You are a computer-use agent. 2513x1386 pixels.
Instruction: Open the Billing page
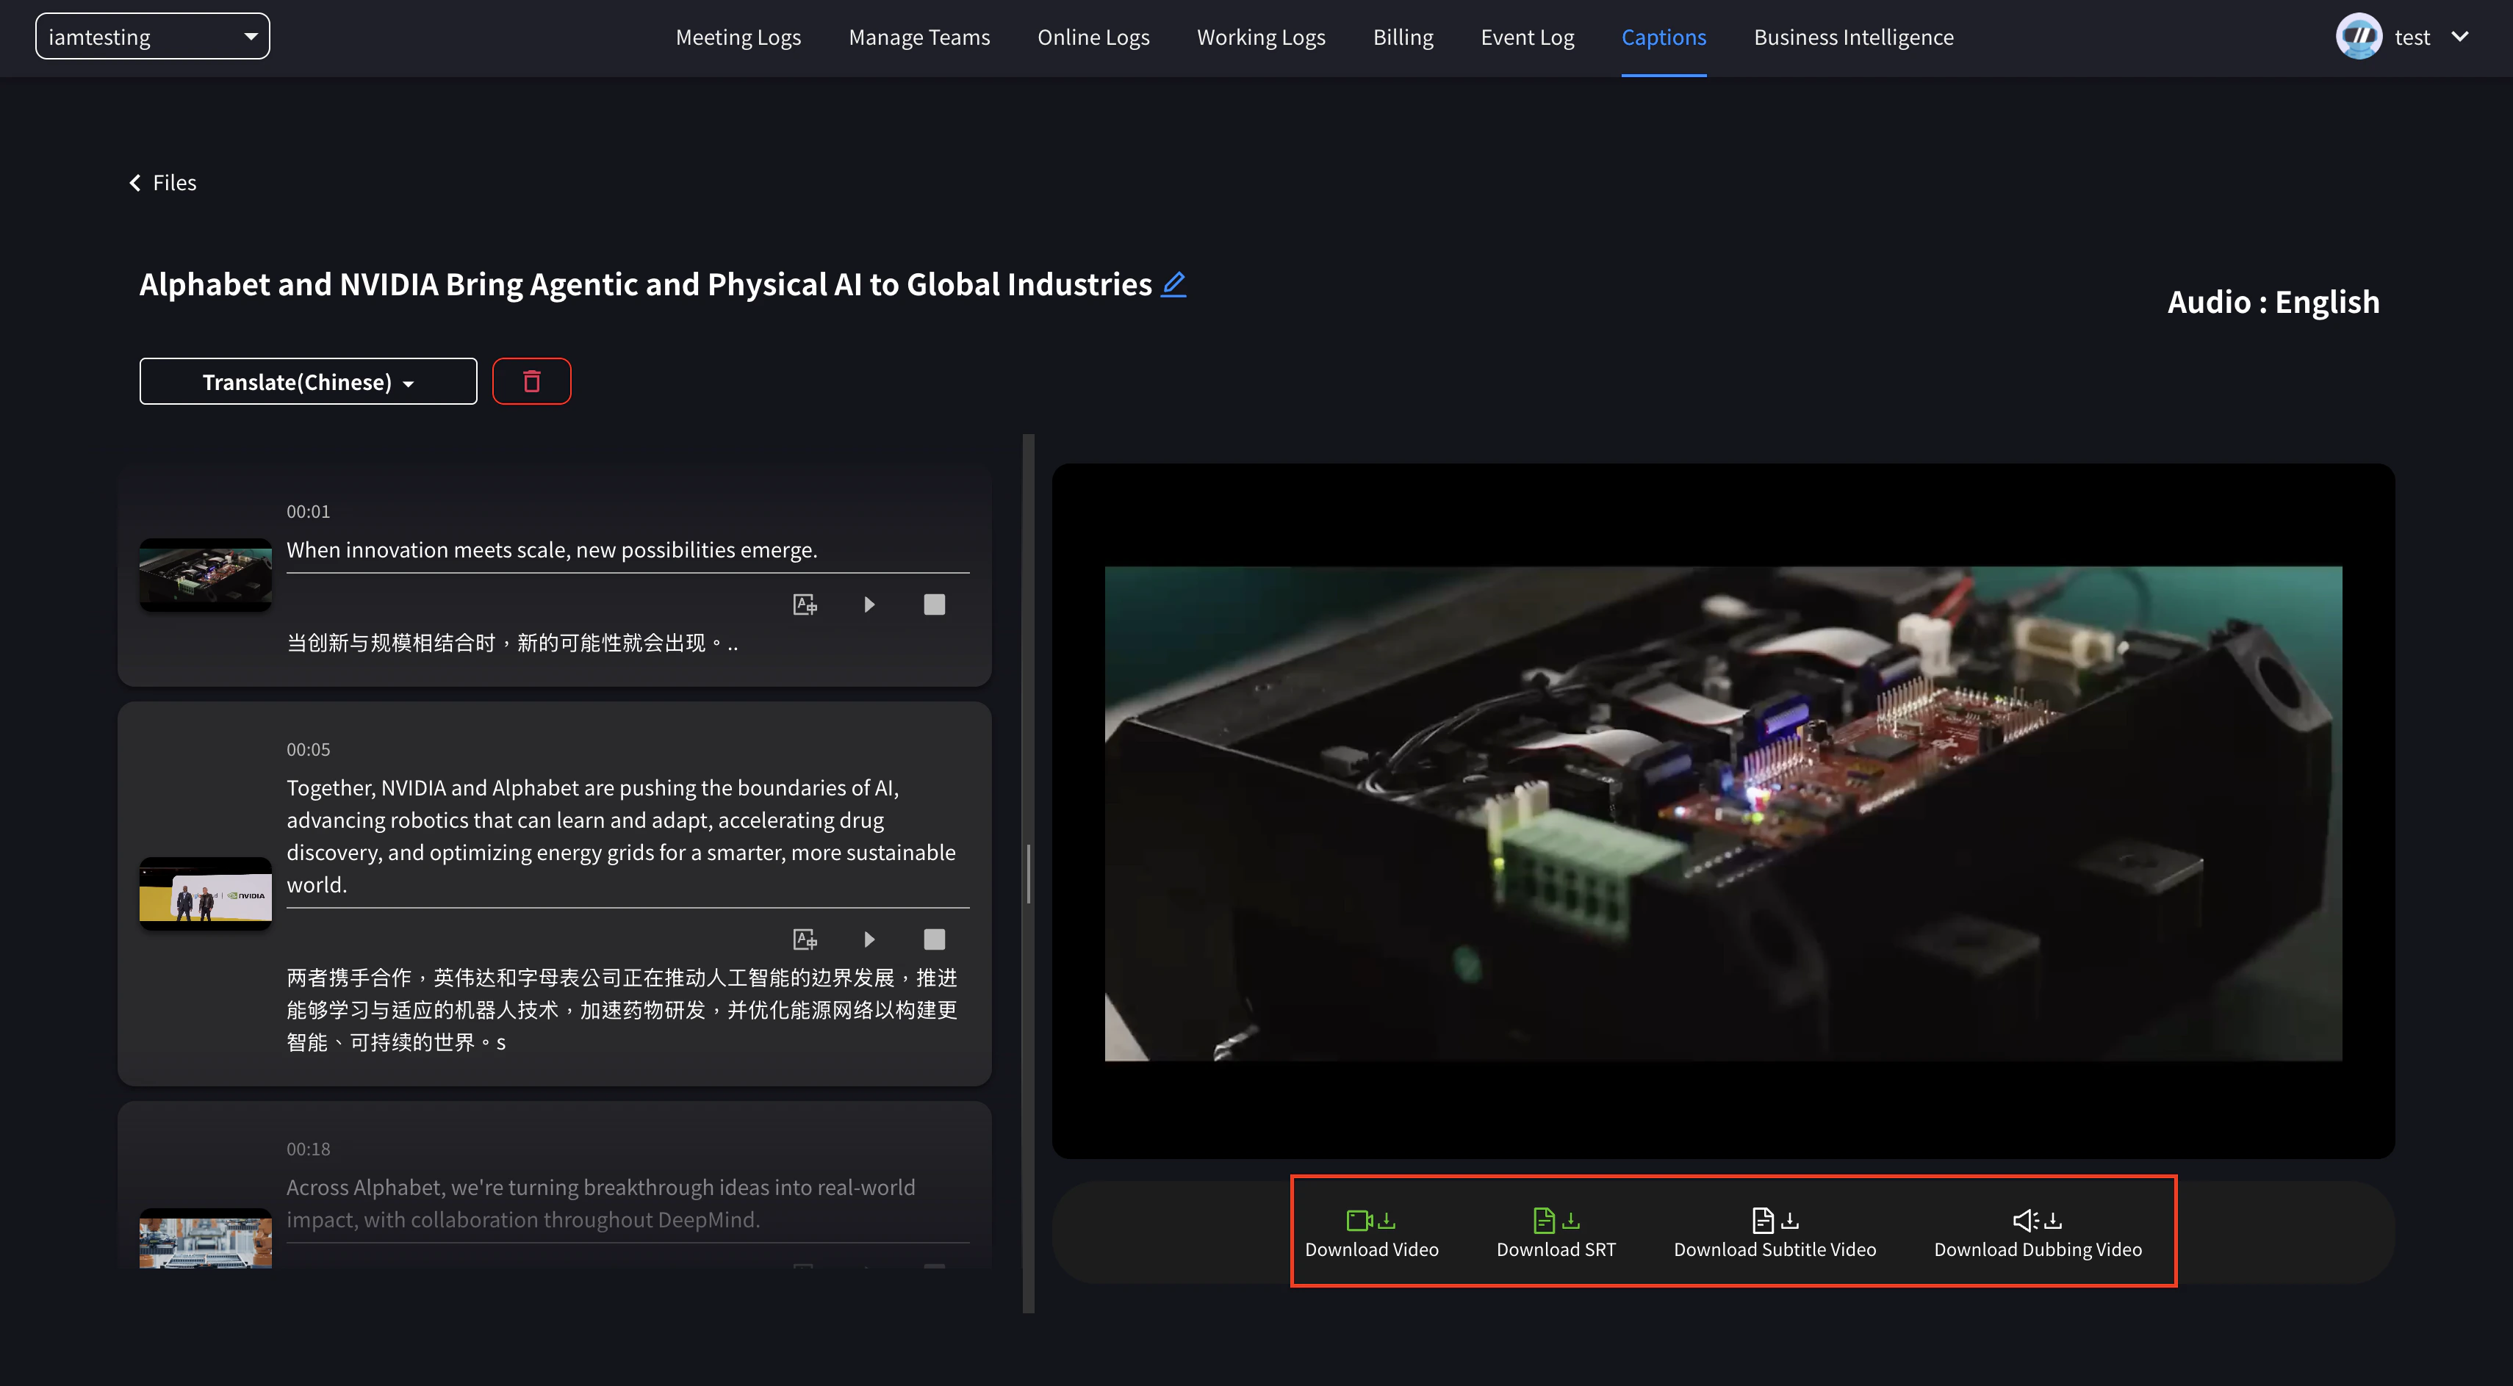(1403, 37)
